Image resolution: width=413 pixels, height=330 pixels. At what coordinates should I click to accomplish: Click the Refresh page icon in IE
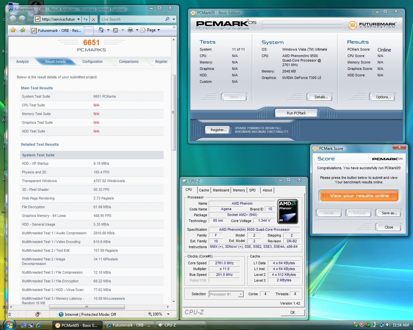[86, 19]
